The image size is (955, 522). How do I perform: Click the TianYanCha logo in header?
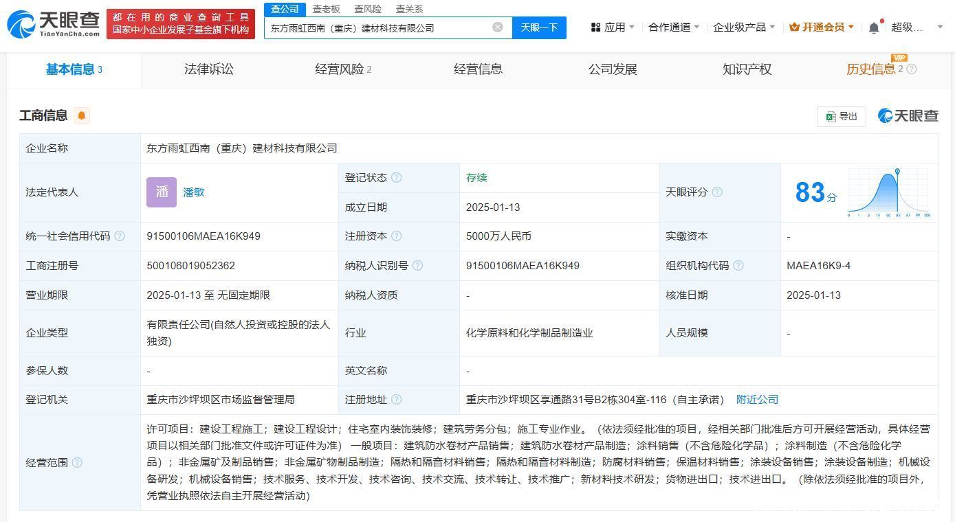click(x=54, y=24)
